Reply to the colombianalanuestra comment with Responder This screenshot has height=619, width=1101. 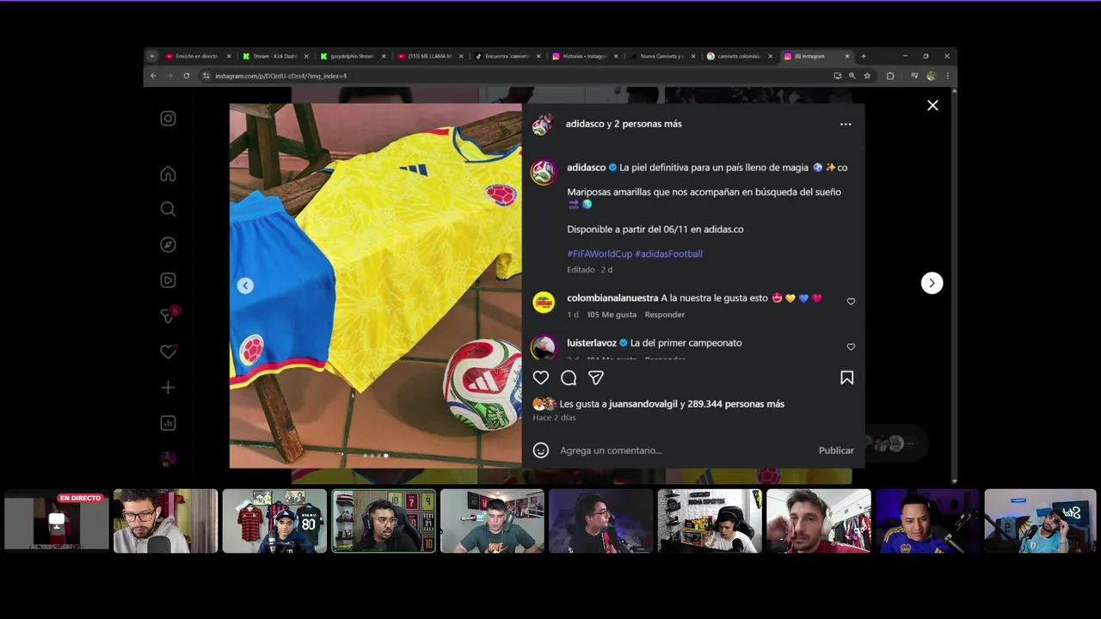[x=665, y=315]
